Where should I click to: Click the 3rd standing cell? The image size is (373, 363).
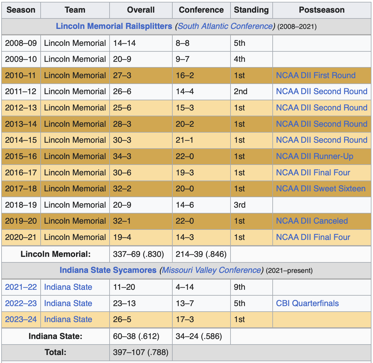coord(251,205)
